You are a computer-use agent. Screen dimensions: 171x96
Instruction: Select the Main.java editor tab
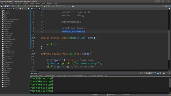point(35,9)
